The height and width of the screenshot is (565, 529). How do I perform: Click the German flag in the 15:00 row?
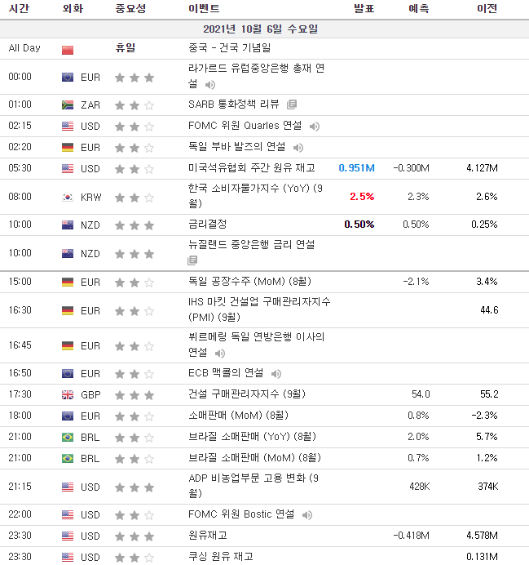click(x=68, y=282)
